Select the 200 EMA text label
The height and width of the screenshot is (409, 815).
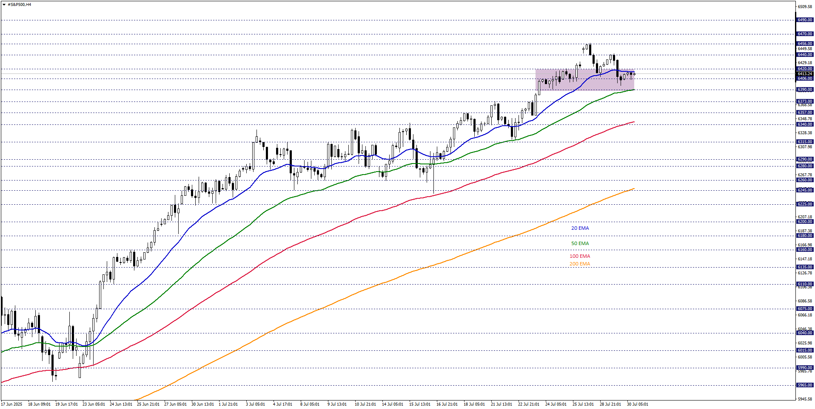click(x=580, y=264)
